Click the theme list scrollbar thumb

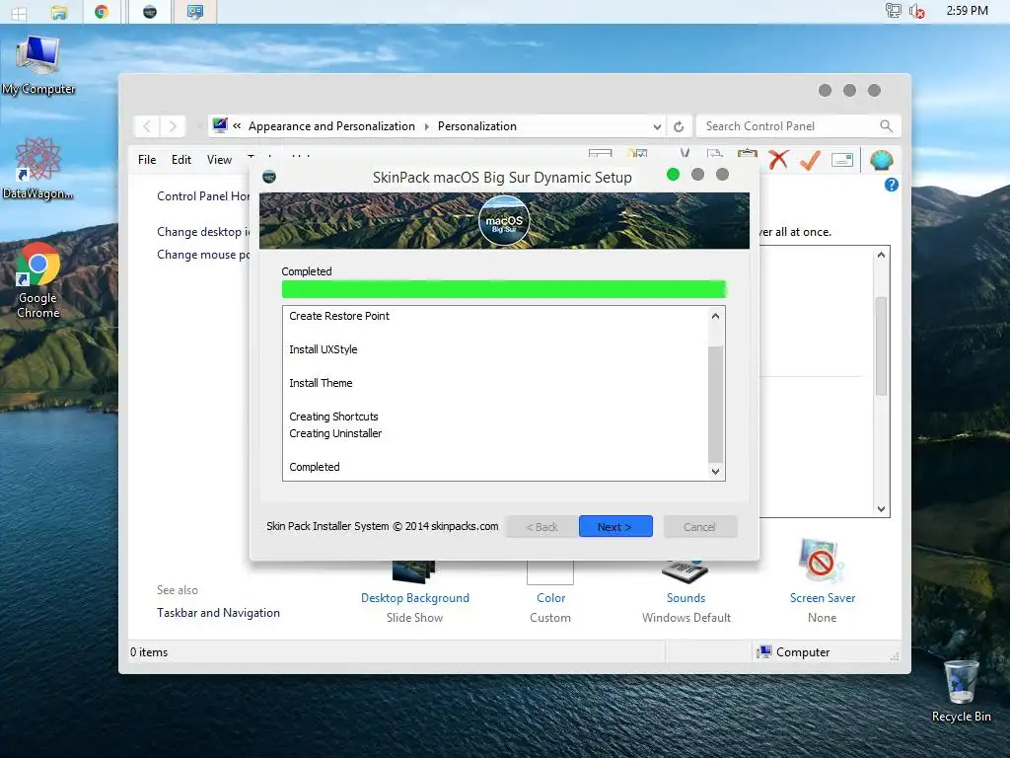tap(881, 346)
